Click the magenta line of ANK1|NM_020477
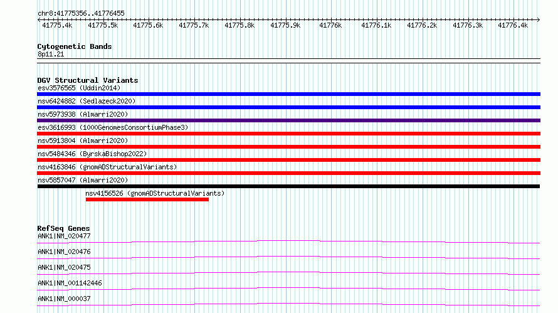The height and width of the screenshot is (313, 558). (288, 241)
